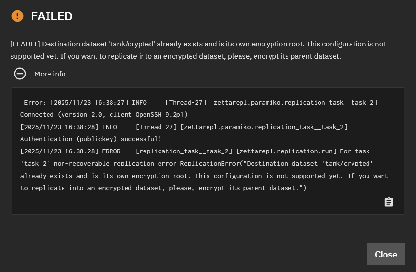Click the 'task_2' non-recoverable replication error line
Viewport: 416px width, 272px height.
pos(196,164)
